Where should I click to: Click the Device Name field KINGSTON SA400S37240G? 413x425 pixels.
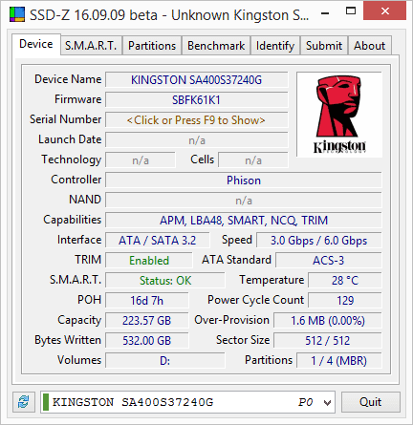196,80
